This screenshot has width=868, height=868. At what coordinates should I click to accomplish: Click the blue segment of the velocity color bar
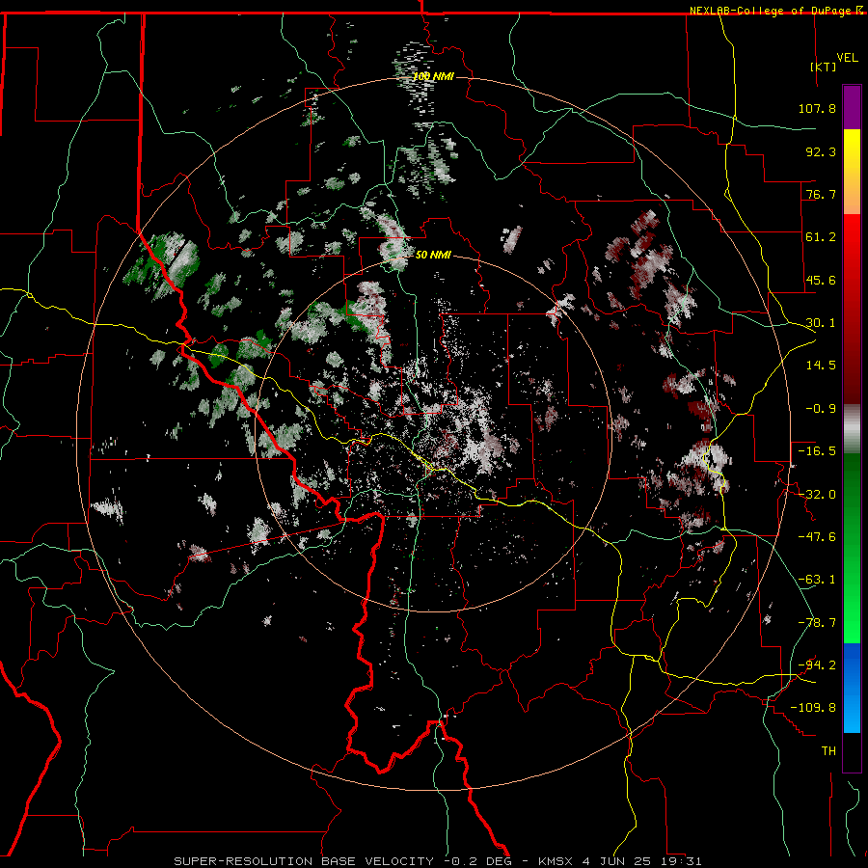click(x=852, y=688)
